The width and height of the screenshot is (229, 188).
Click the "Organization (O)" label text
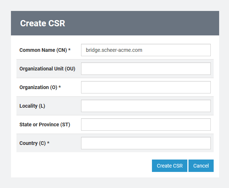pos(38,87)
